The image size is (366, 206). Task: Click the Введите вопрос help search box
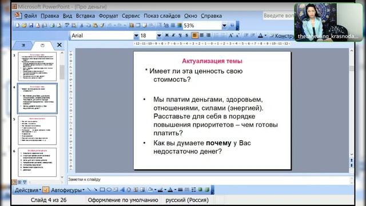click(x=279, y=15)
